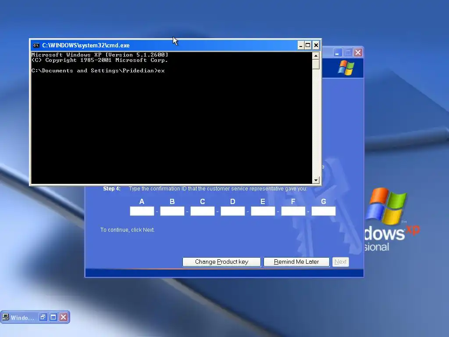Click the cmd scrollbar down arrow
The width and height of the screenshot is (449, 337).
[x=316, y=180]
